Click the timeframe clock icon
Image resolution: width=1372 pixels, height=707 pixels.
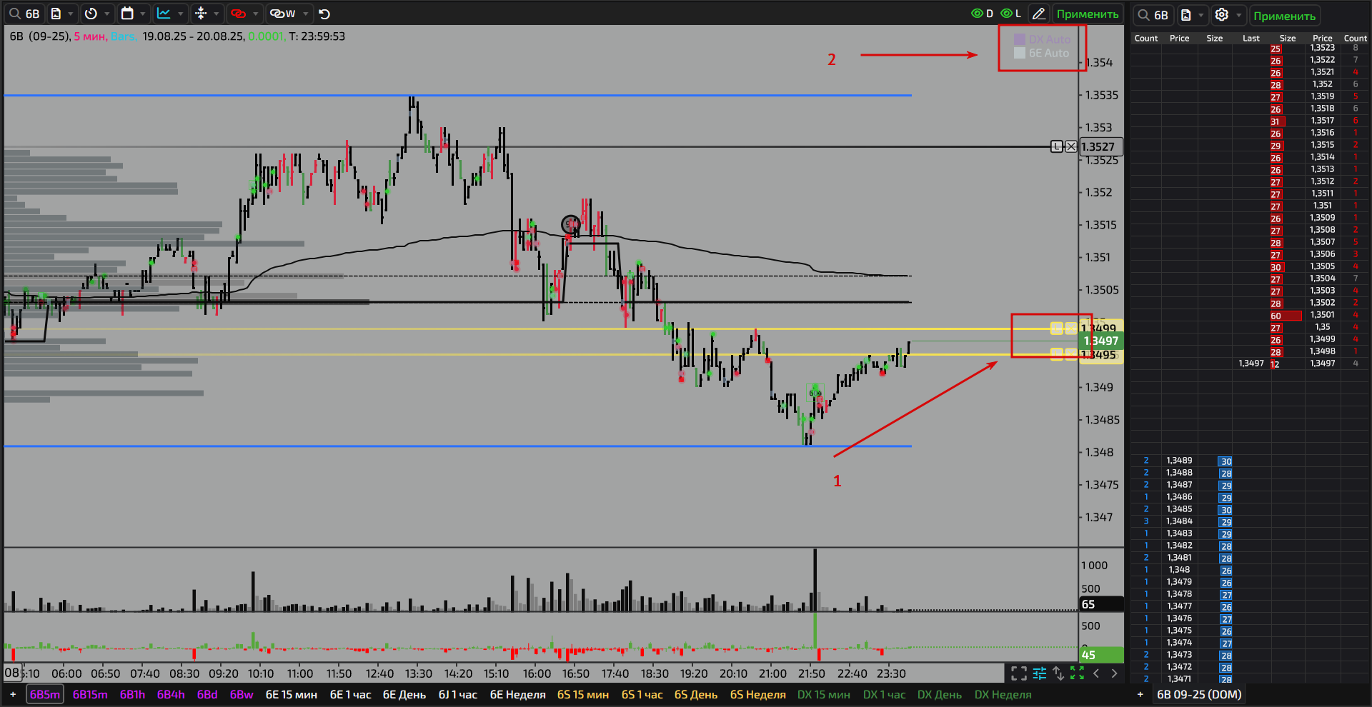pos(91,14)
